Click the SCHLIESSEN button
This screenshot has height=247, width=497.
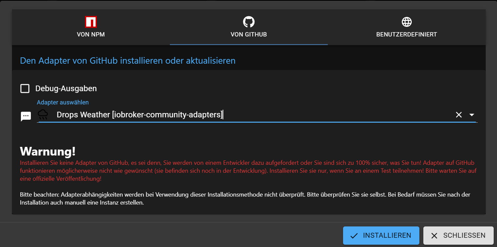(x=458, y=235)
